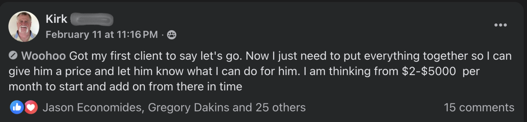Click the group audience privacy icon
Viewport: 527px width, 122px height.
[171, 35]
